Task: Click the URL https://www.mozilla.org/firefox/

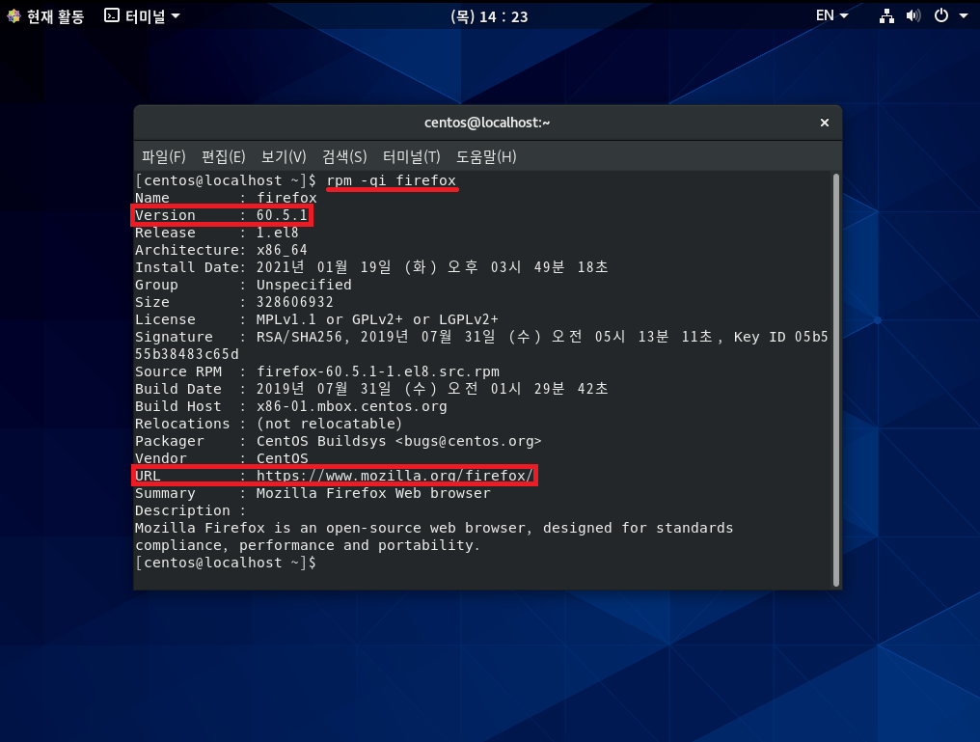Action: (x=395, y=476)
